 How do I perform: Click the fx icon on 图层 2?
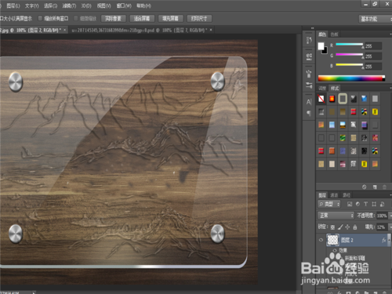pos(384,240)
